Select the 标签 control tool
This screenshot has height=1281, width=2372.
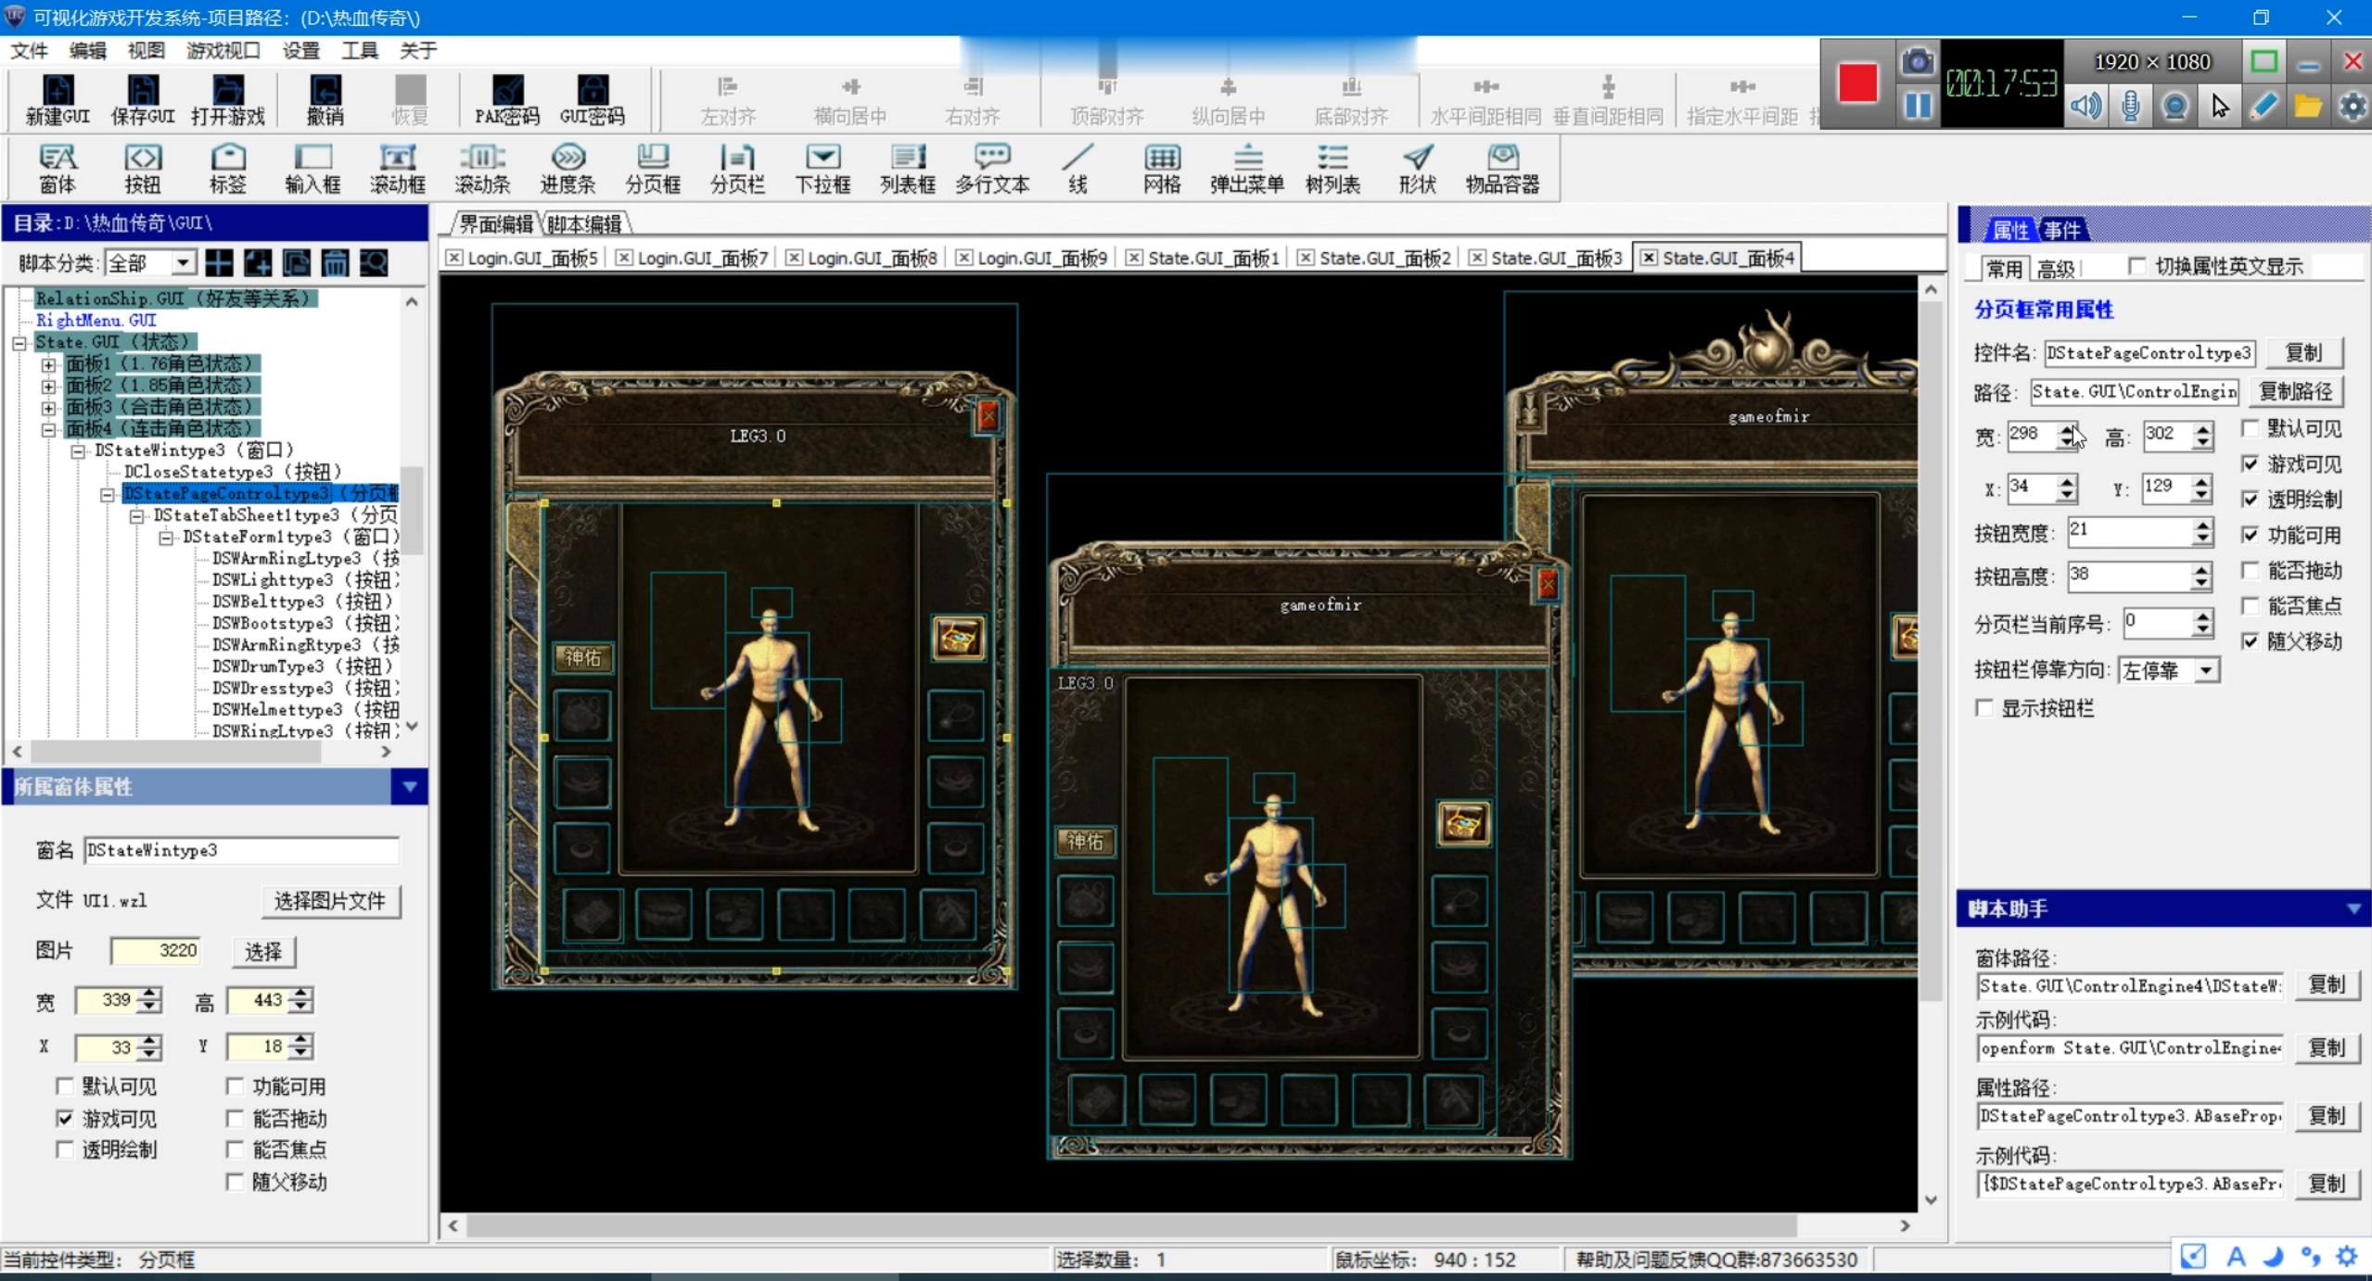(x=227, y=168)
